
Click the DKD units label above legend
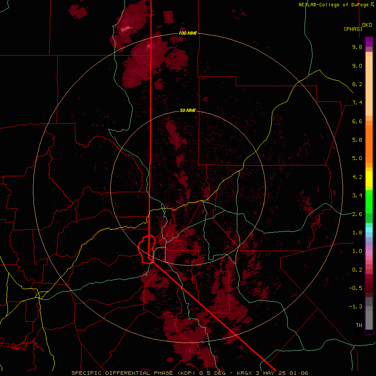point(367,25)
